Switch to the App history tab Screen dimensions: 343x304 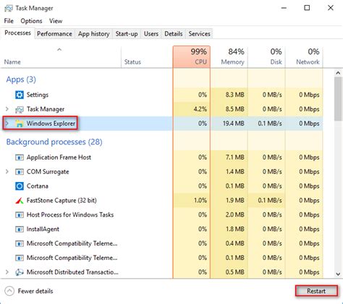(94, 34)
